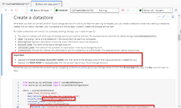Run all cells with double-arrow icon

coord(12,10)
